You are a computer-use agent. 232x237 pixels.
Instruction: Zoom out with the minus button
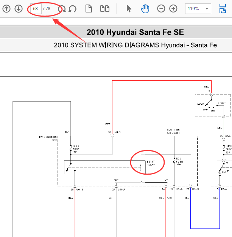pyautogui.click(x=161, y=9)
